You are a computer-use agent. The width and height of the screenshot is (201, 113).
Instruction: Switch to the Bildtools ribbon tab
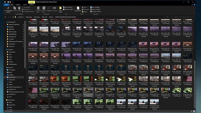[31, 5]
